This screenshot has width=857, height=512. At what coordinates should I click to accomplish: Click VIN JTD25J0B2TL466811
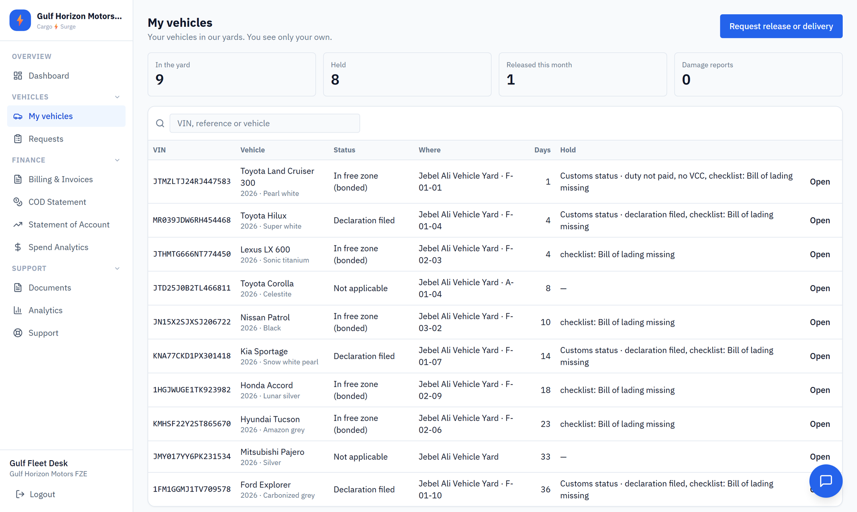[192, 288]
